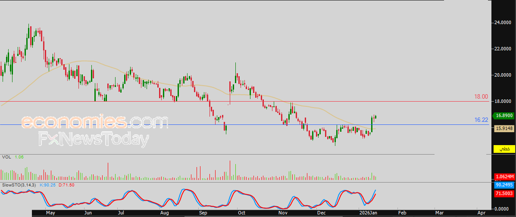This screenshot has width=516, height=217.
Task: Select the tan 15.9148 moving average tag
Action: tap(504, 129)
